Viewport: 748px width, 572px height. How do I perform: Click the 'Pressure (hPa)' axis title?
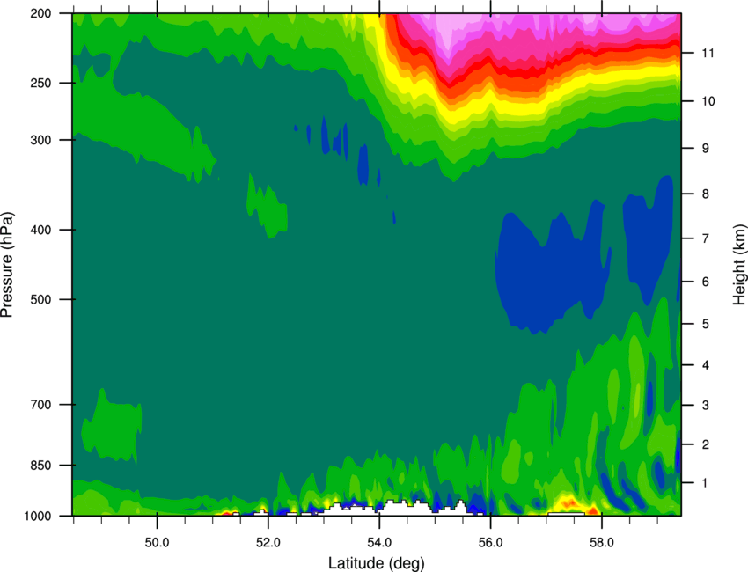click(8, 264)
